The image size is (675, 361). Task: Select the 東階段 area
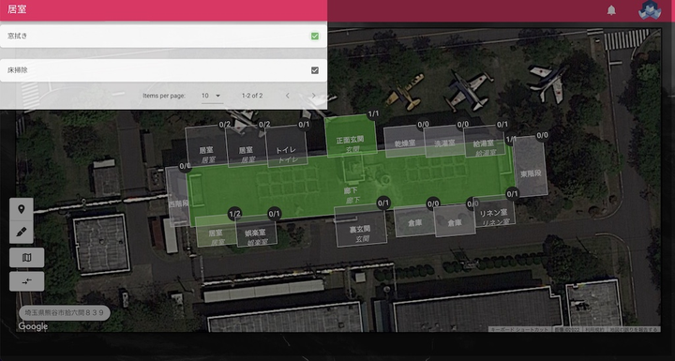[530, 166]
